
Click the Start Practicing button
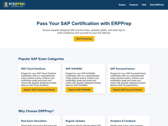point(84,39)
